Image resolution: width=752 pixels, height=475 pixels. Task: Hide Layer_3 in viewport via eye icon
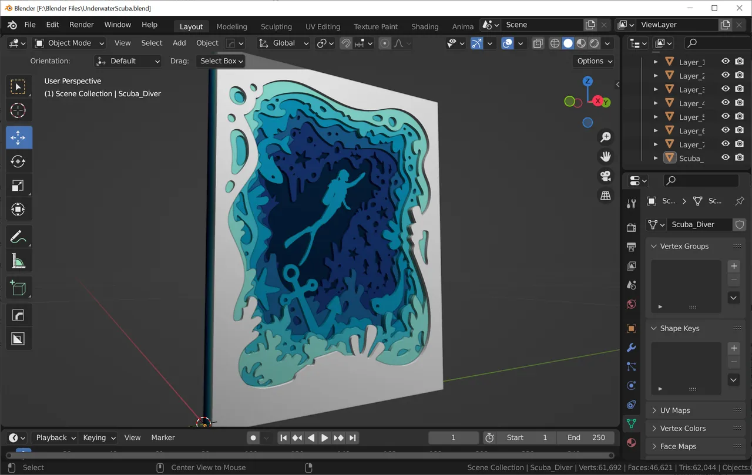(x=726, y=89)
